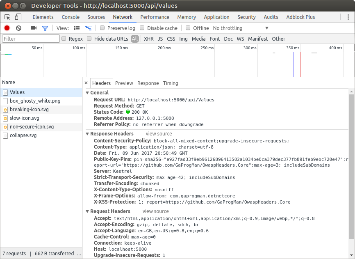The image size is (355, 259).
Task: Go to the Performance tab
Action: coord(155,17)
